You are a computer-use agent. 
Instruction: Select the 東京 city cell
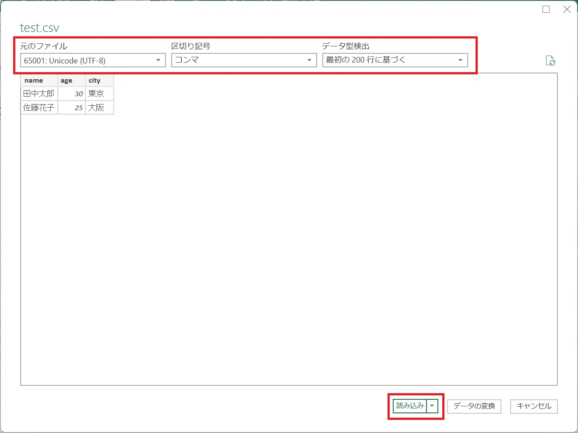tap(99, 94)
